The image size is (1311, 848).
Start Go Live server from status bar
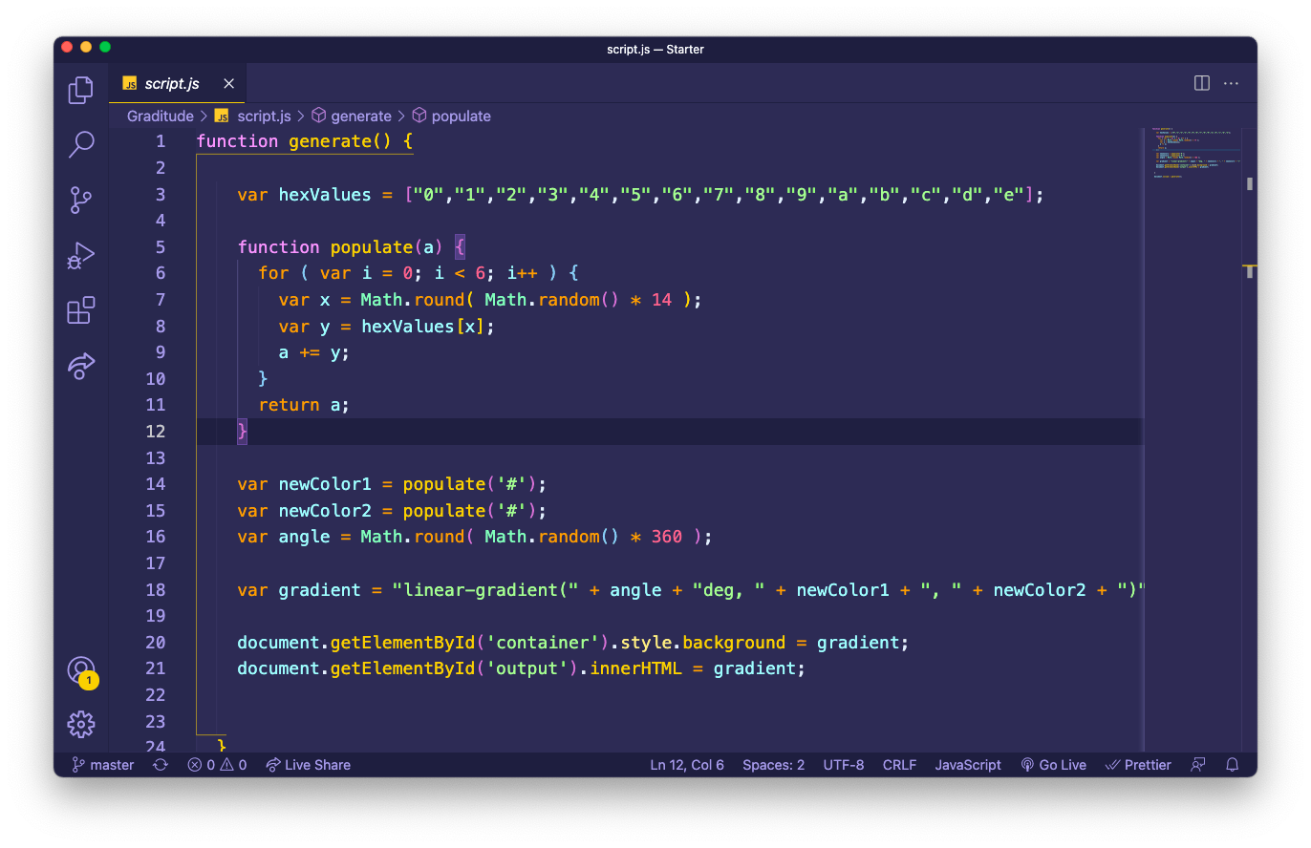click(x=1053, y=765)
